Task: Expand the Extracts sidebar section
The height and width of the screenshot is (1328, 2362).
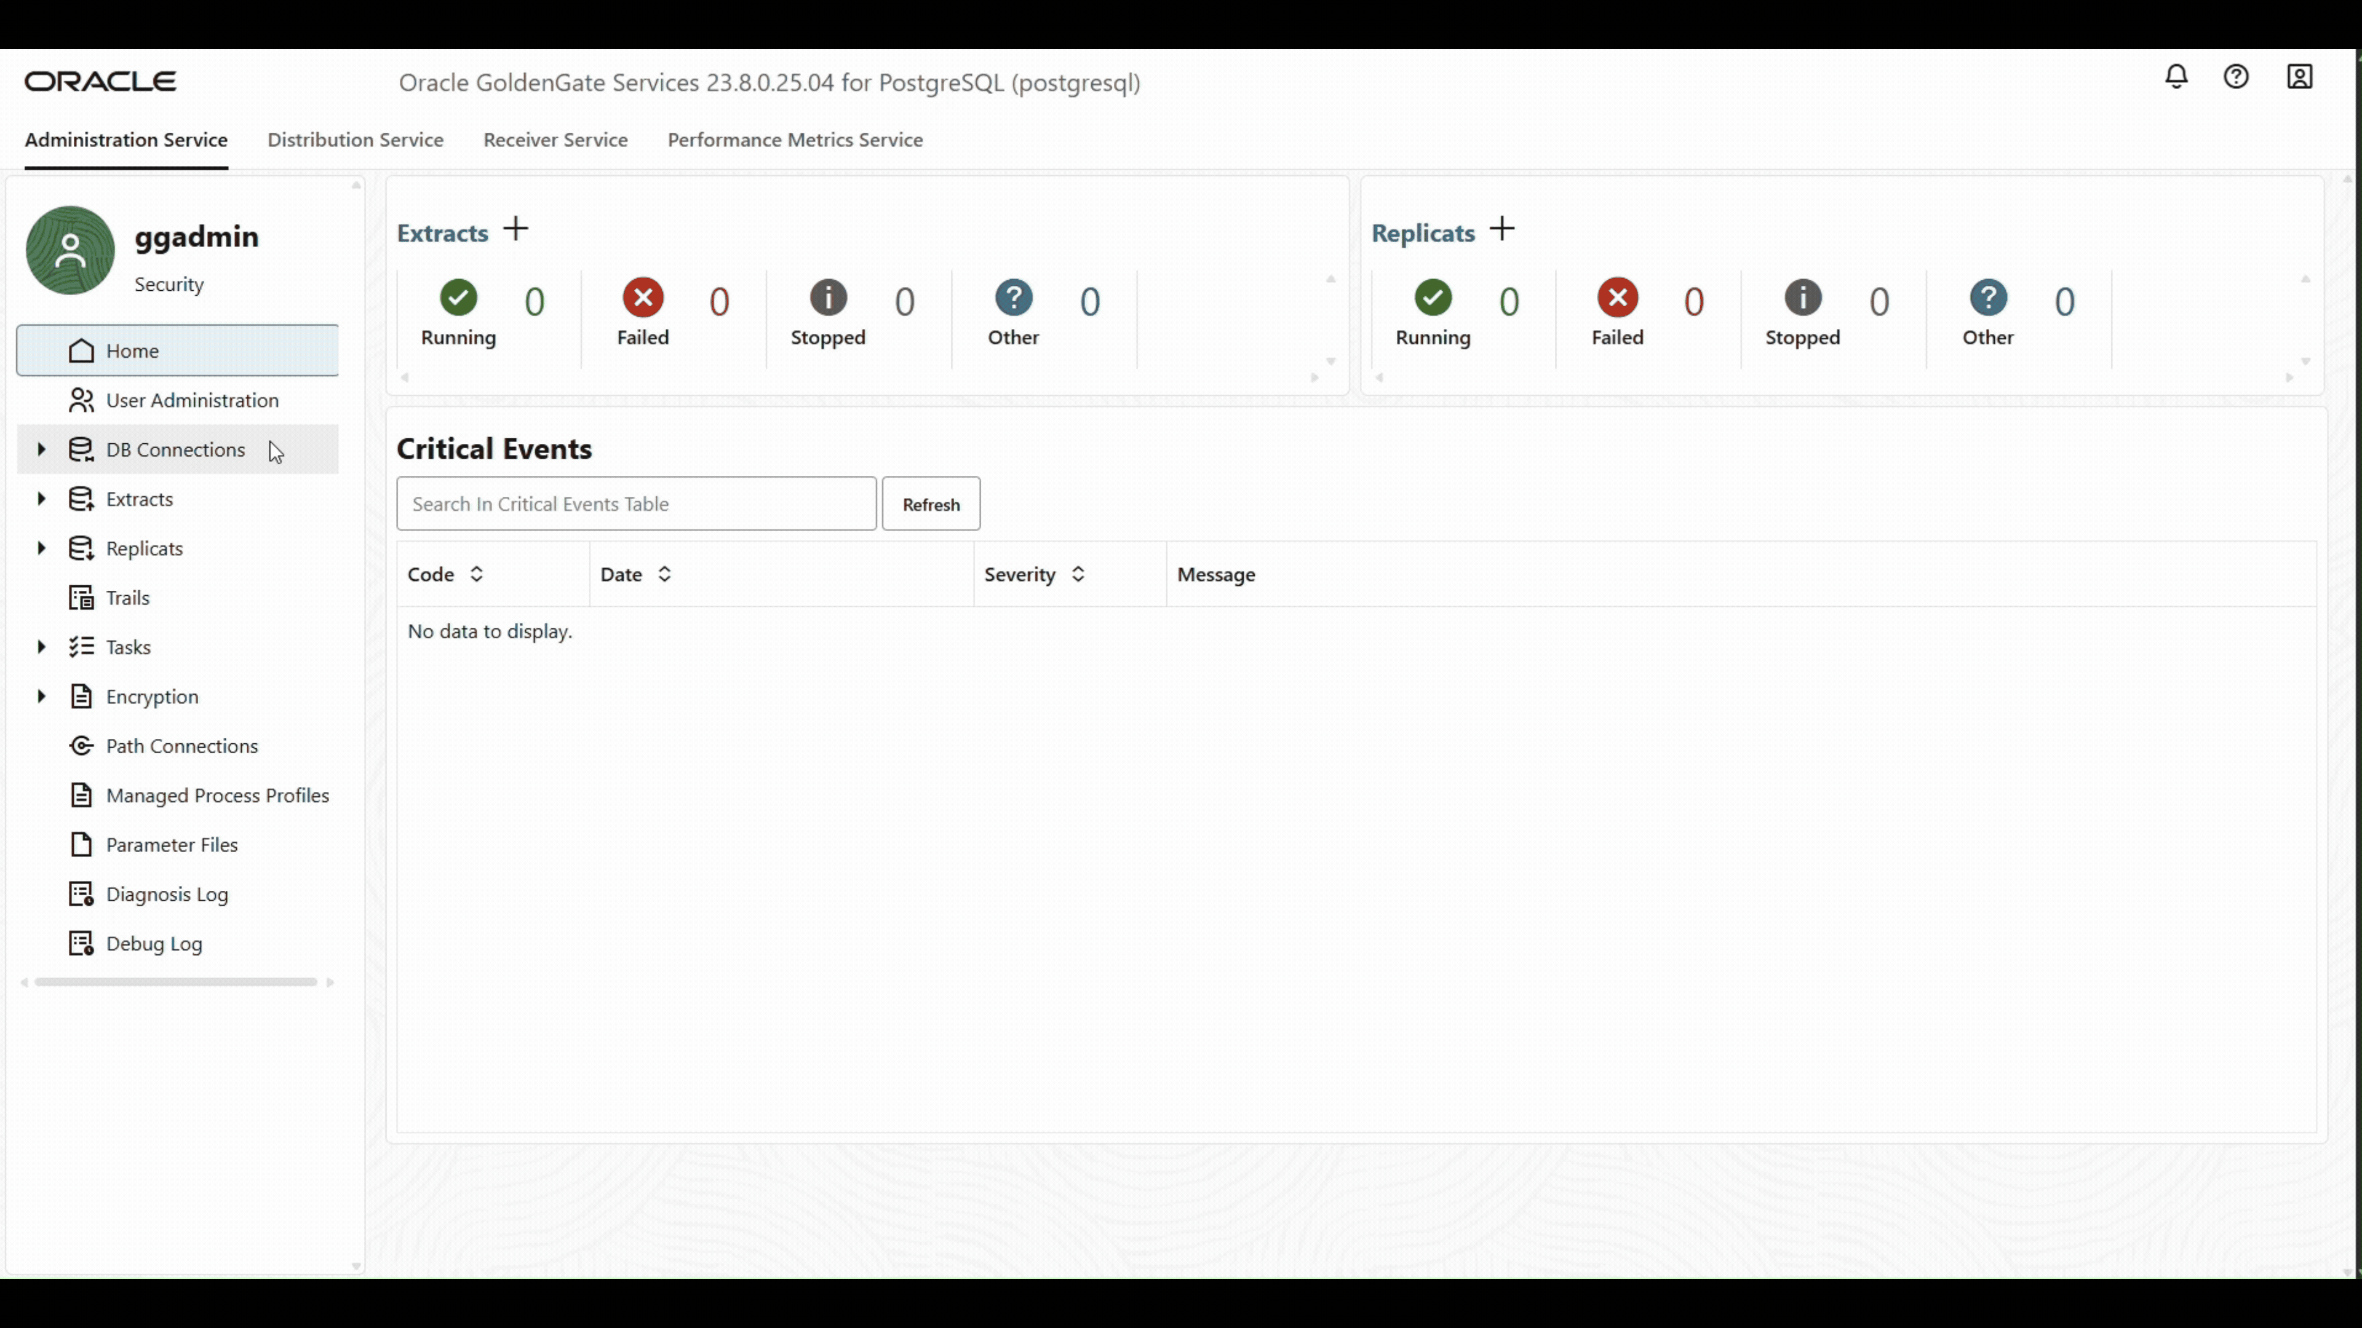Action: pyautogui.click(x=41, y=499)
